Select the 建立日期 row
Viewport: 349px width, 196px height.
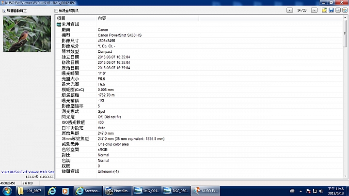[199, 57]
